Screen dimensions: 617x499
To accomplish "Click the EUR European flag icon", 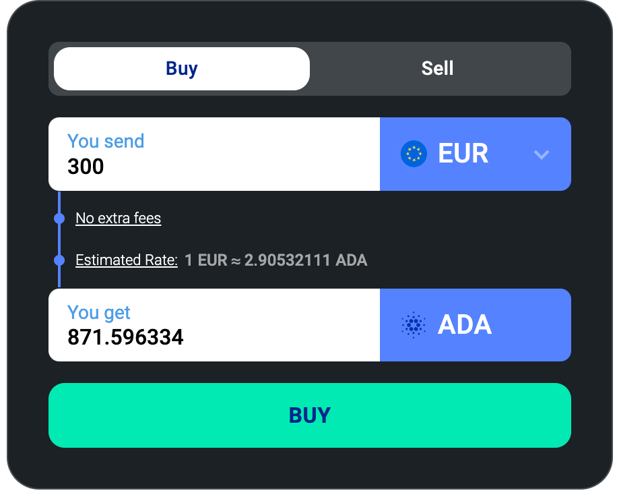I will click(x=414, y=154).
